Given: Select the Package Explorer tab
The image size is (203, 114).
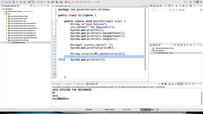Looking at the screenshot, I should point(10,6).
